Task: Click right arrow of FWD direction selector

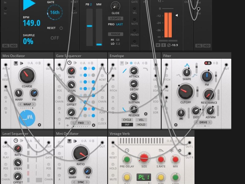Action: pos(88,123)
